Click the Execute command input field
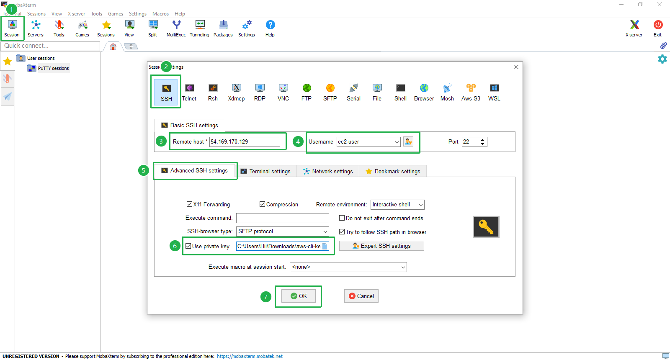 coord(283,218)
